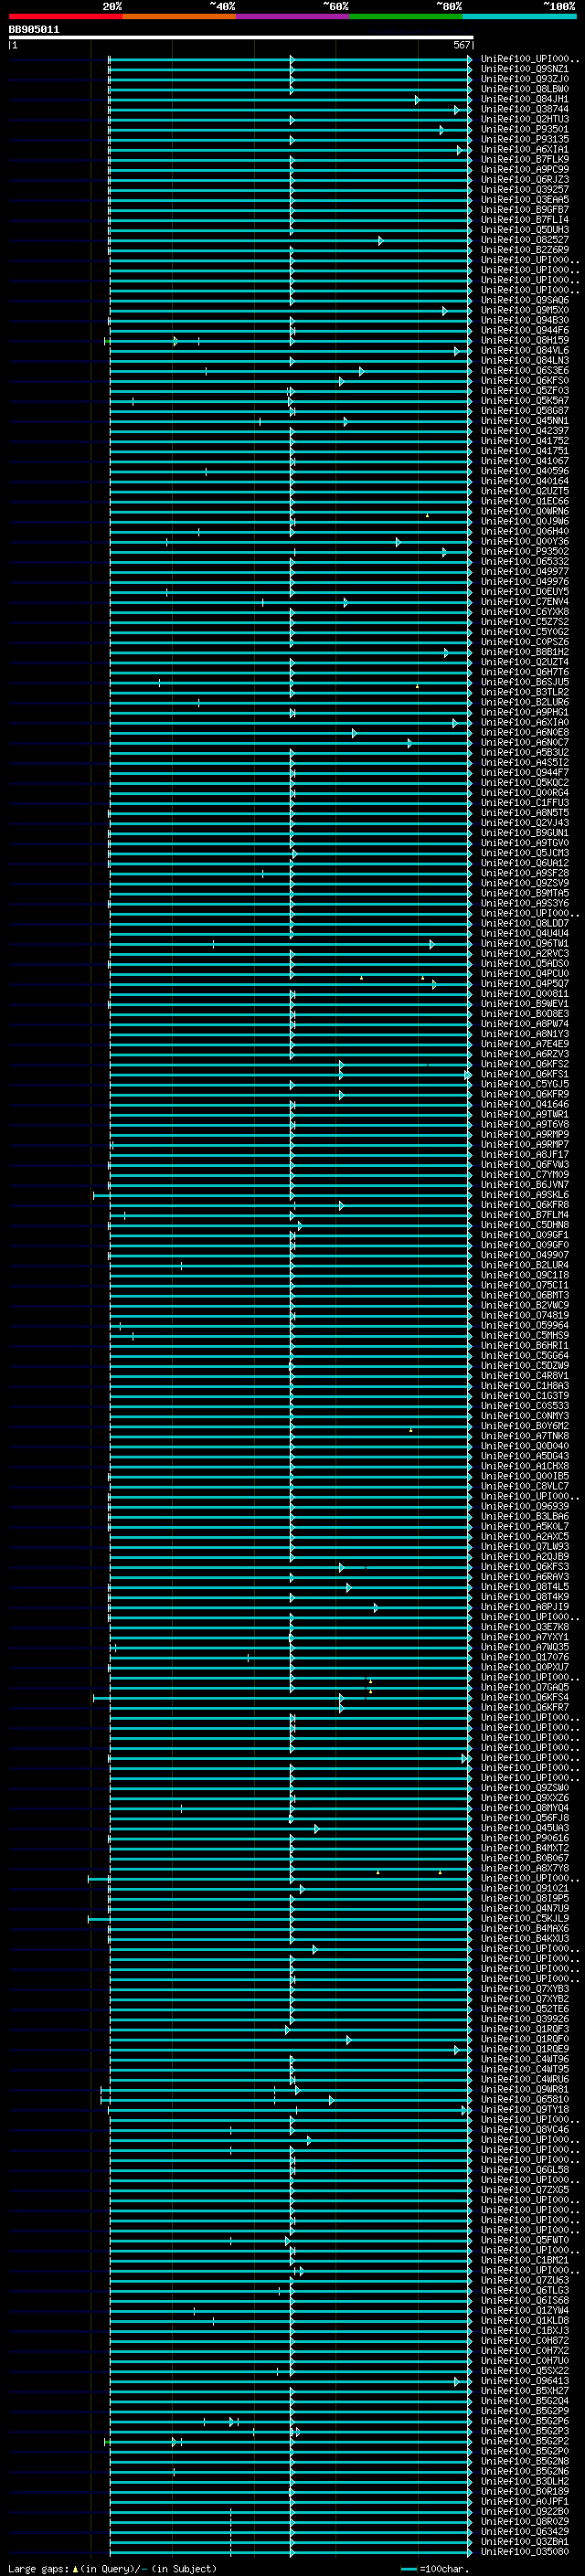The image size is (585, 2576).
Task: Open UniRef100_Q6KFS1 hit label
Action: tap(525, 1074)
